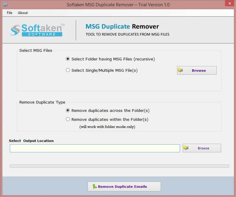Screen dimensions: 236x197
Task: Open the File menu
Action: 10,13
